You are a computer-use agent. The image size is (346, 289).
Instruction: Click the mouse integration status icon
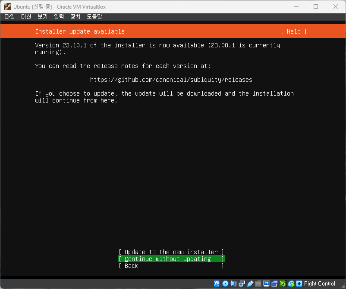pyautogui.click(x=291, y=284)
